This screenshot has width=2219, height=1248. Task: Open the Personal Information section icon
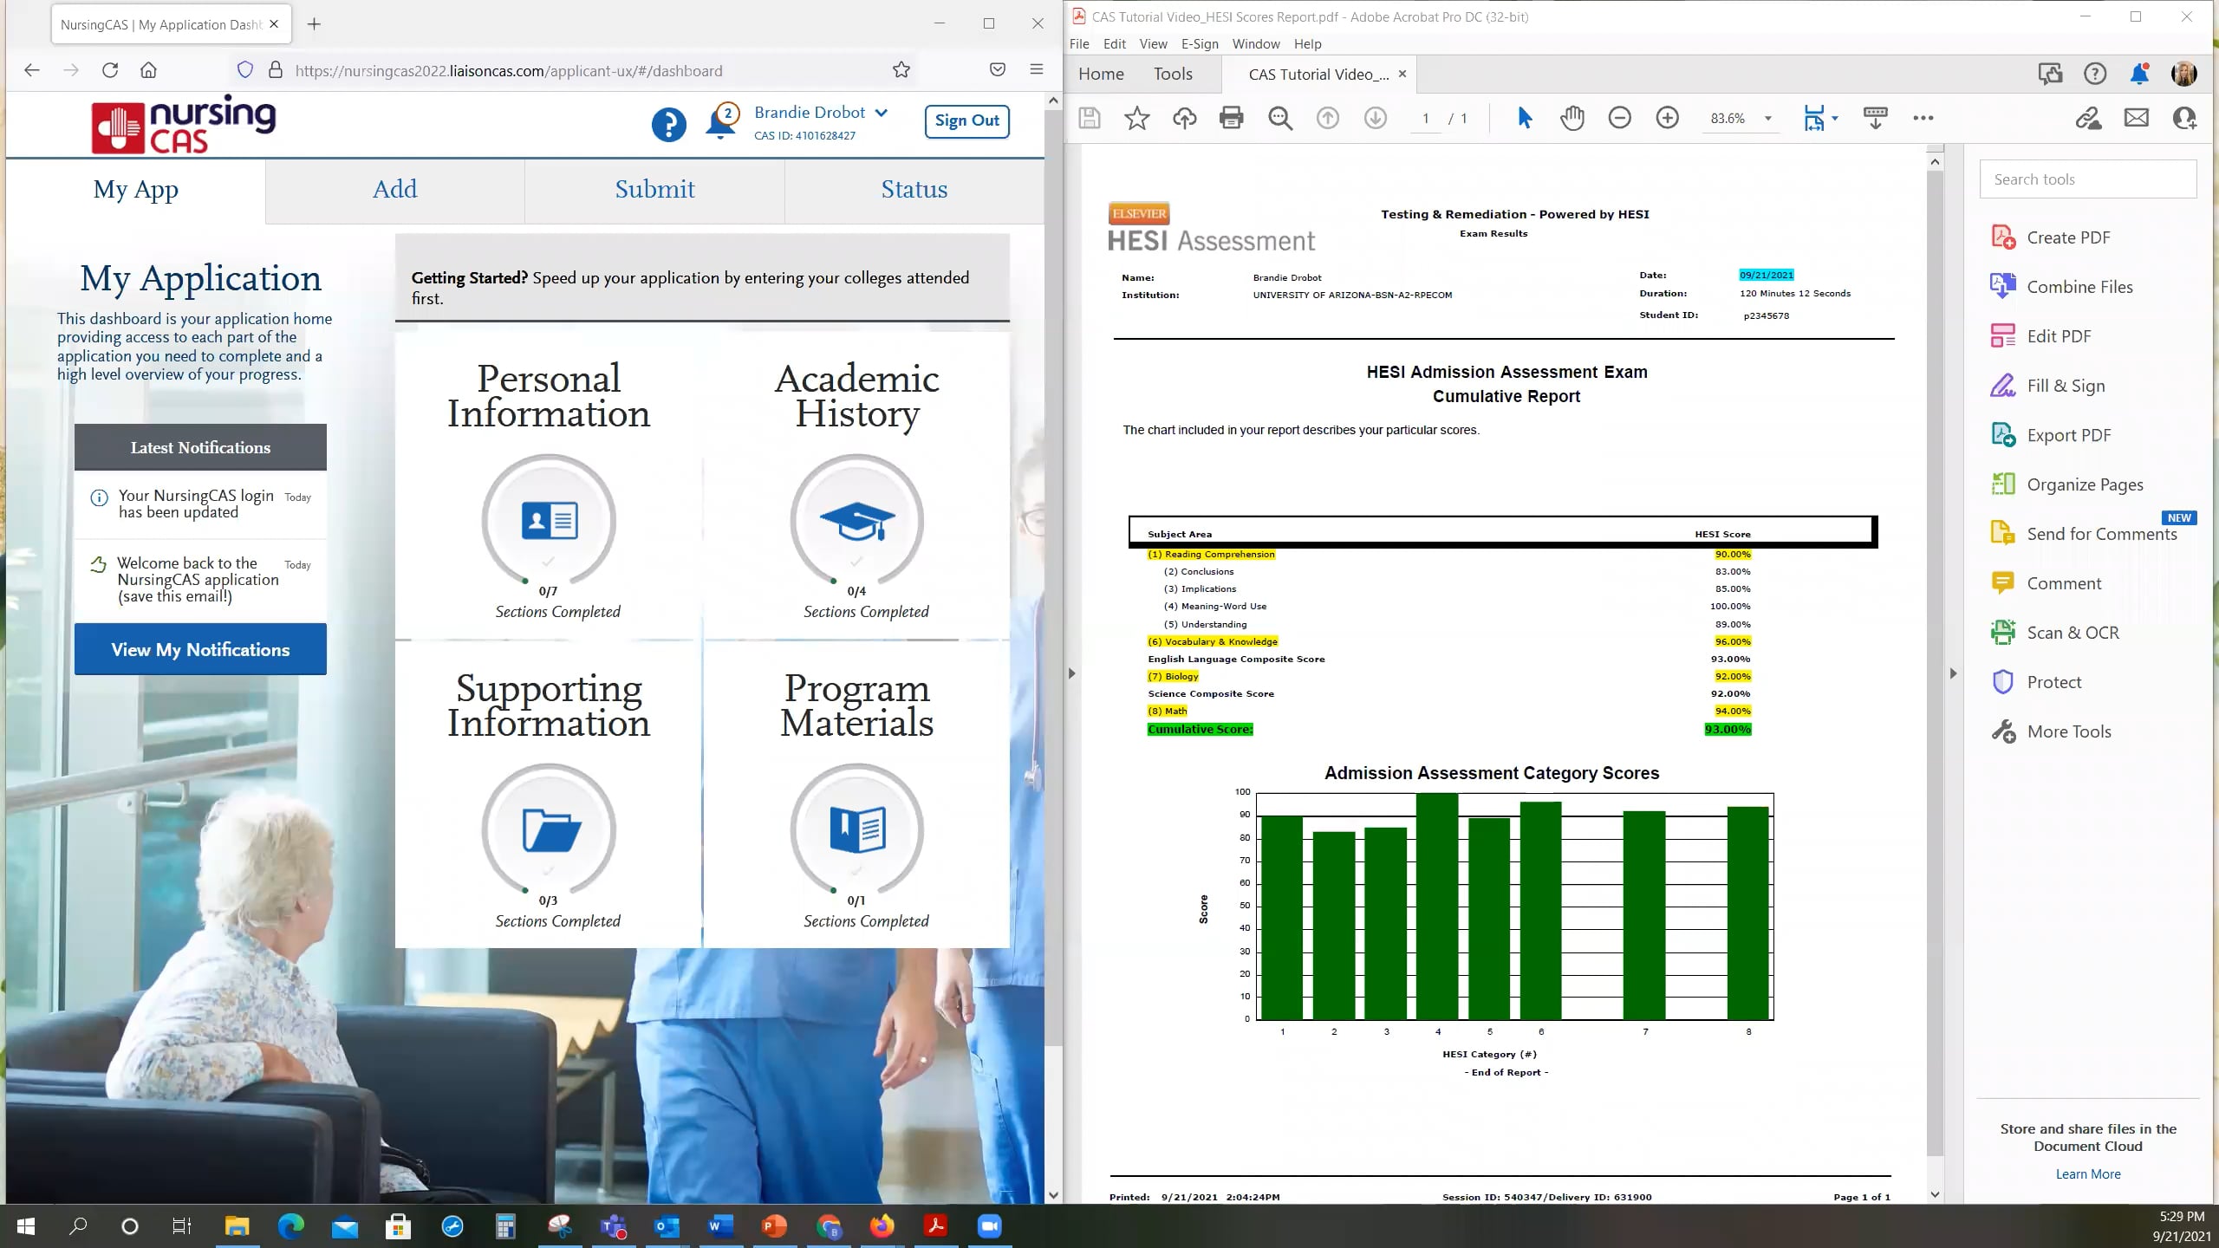(x=549, y=521)
